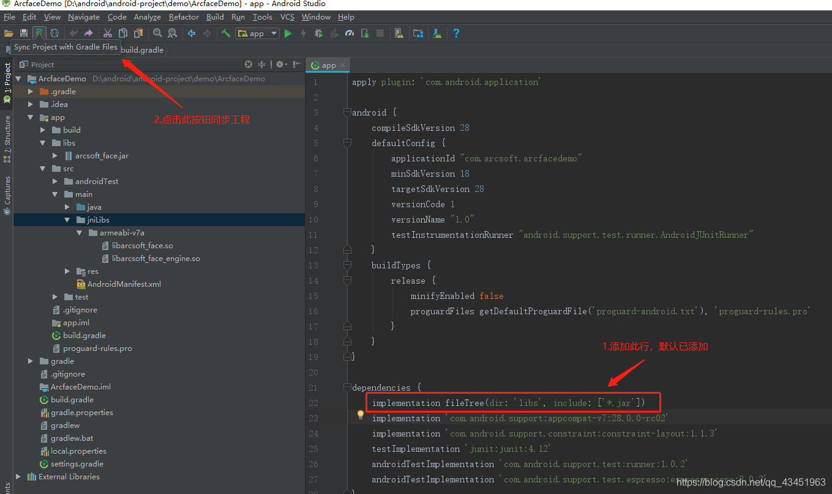Expand the androidTest folder
This screenshot has width=832, height=494.
point(55,181)
